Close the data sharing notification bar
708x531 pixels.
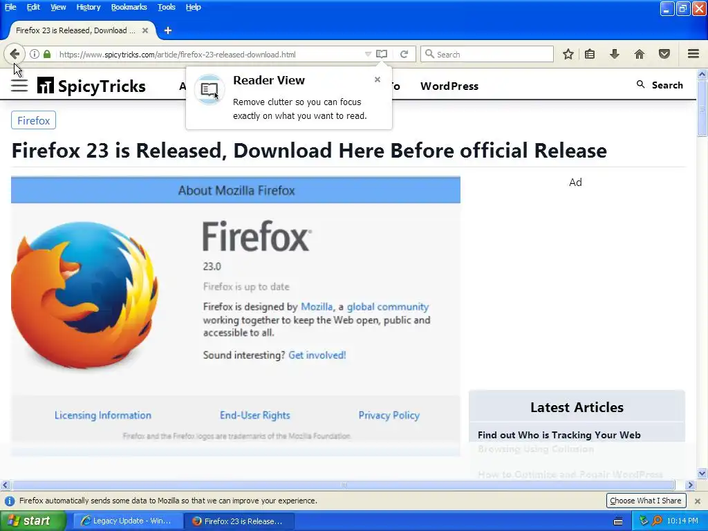click(698, 501)
